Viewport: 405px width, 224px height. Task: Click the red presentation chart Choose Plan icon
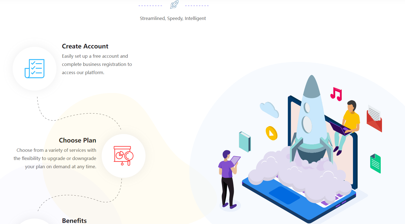[124, 156]
